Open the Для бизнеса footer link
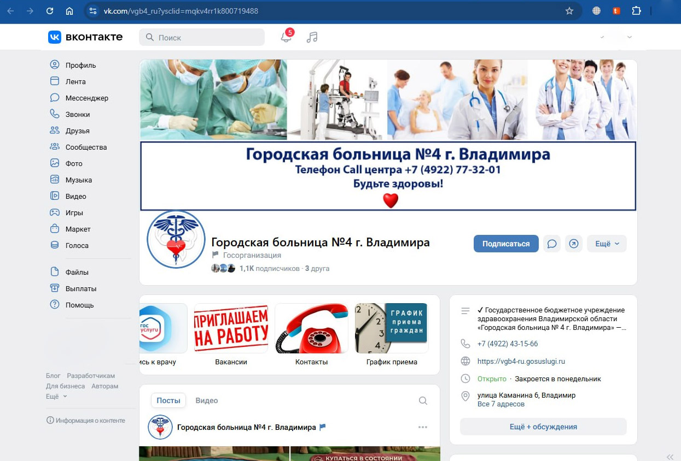The height and width of the screenshot is (461, 681). pos(65,386)
